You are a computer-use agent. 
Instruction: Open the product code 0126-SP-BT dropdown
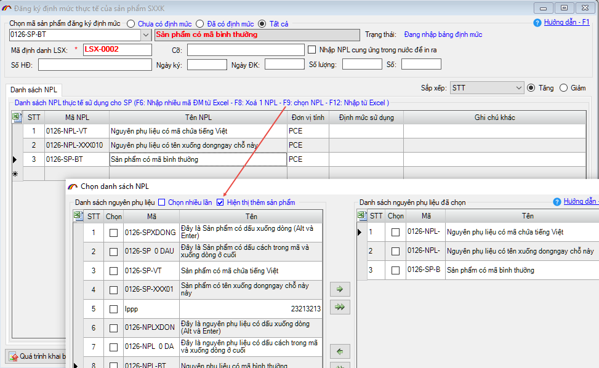tap(146, 35)
